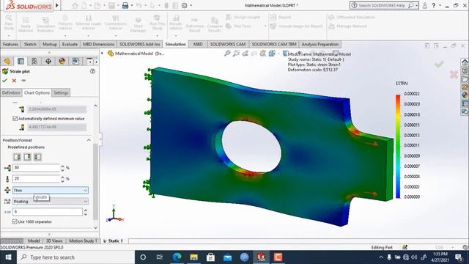The image size is (469, 264).
Task: Click Zoom to Area in heads-up toolbar
Action: (x=236, y=54)
